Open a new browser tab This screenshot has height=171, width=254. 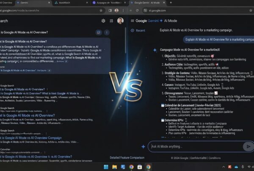[171, 3]
